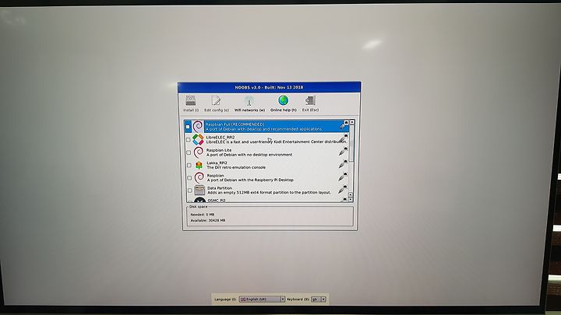This screenshot has height=315, width=561.
Task: Click the Install disk icon
Action: [191, 100]
